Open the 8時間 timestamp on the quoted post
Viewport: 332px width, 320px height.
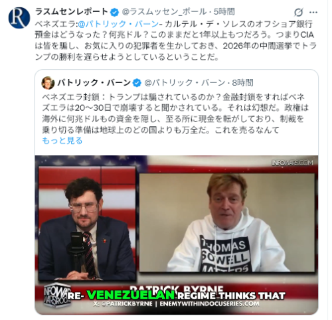point(242,83)
